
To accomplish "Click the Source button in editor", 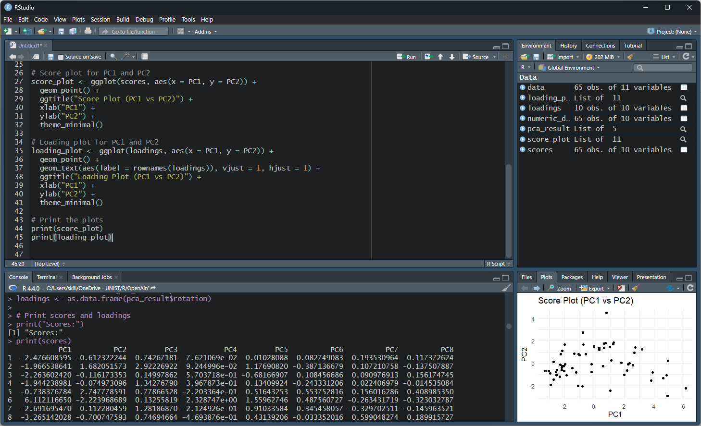I will click(476, 57).
